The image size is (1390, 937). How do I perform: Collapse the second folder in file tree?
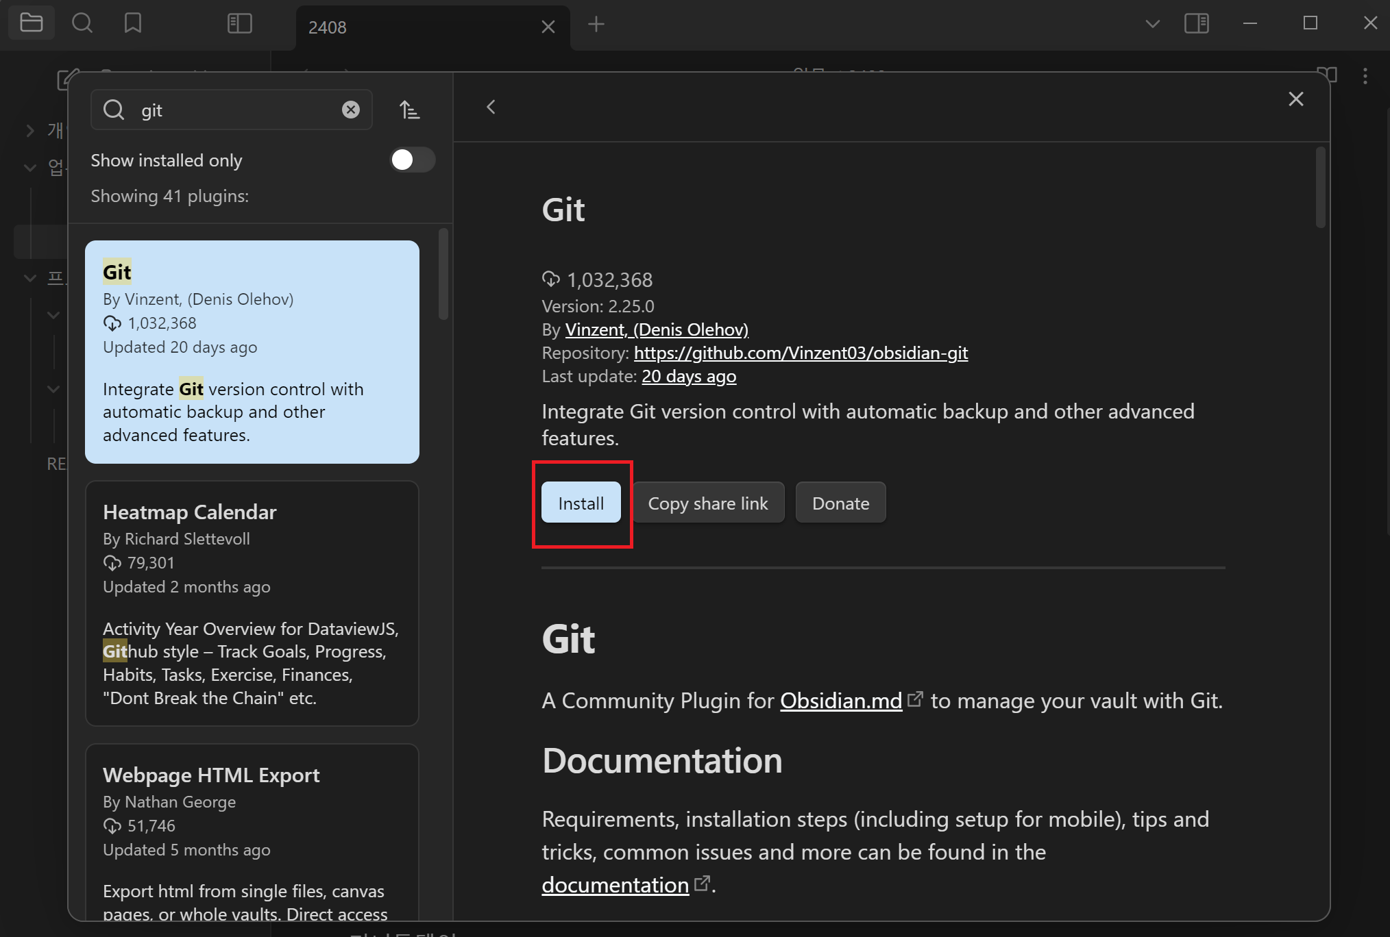pos(29,167)
